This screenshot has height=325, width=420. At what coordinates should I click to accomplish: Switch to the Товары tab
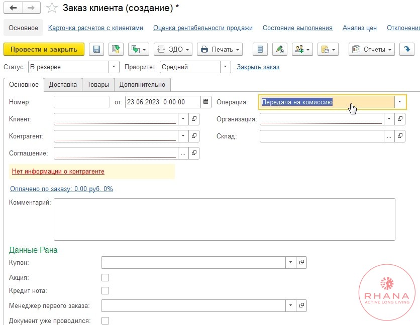click(98, 85)
